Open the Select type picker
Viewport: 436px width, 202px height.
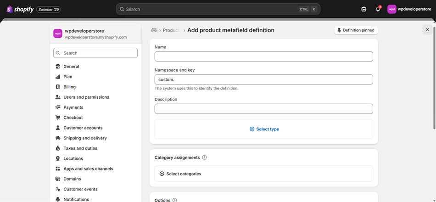pyautogui.click(x=263, y=129)
